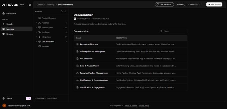Click Cortex in the breadcrumb

(x=40, y=4)
